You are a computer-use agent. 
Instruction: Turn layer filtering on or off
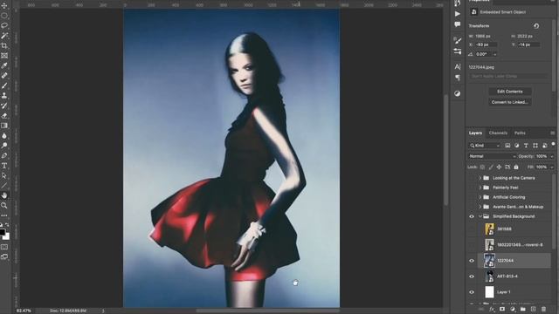[x=553, y=145]
